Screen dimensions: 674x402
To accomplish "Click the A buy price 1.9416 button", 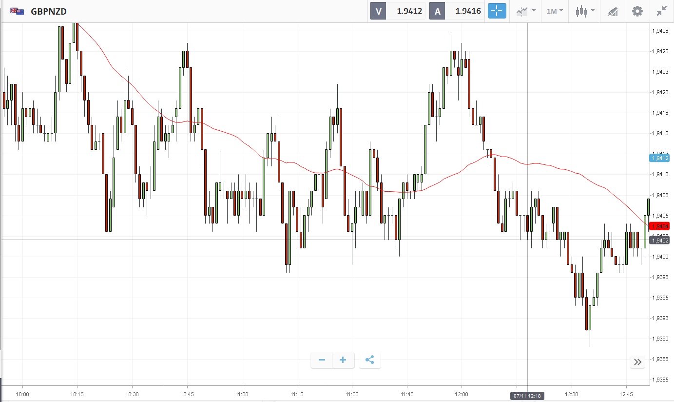I will point(457,11).
